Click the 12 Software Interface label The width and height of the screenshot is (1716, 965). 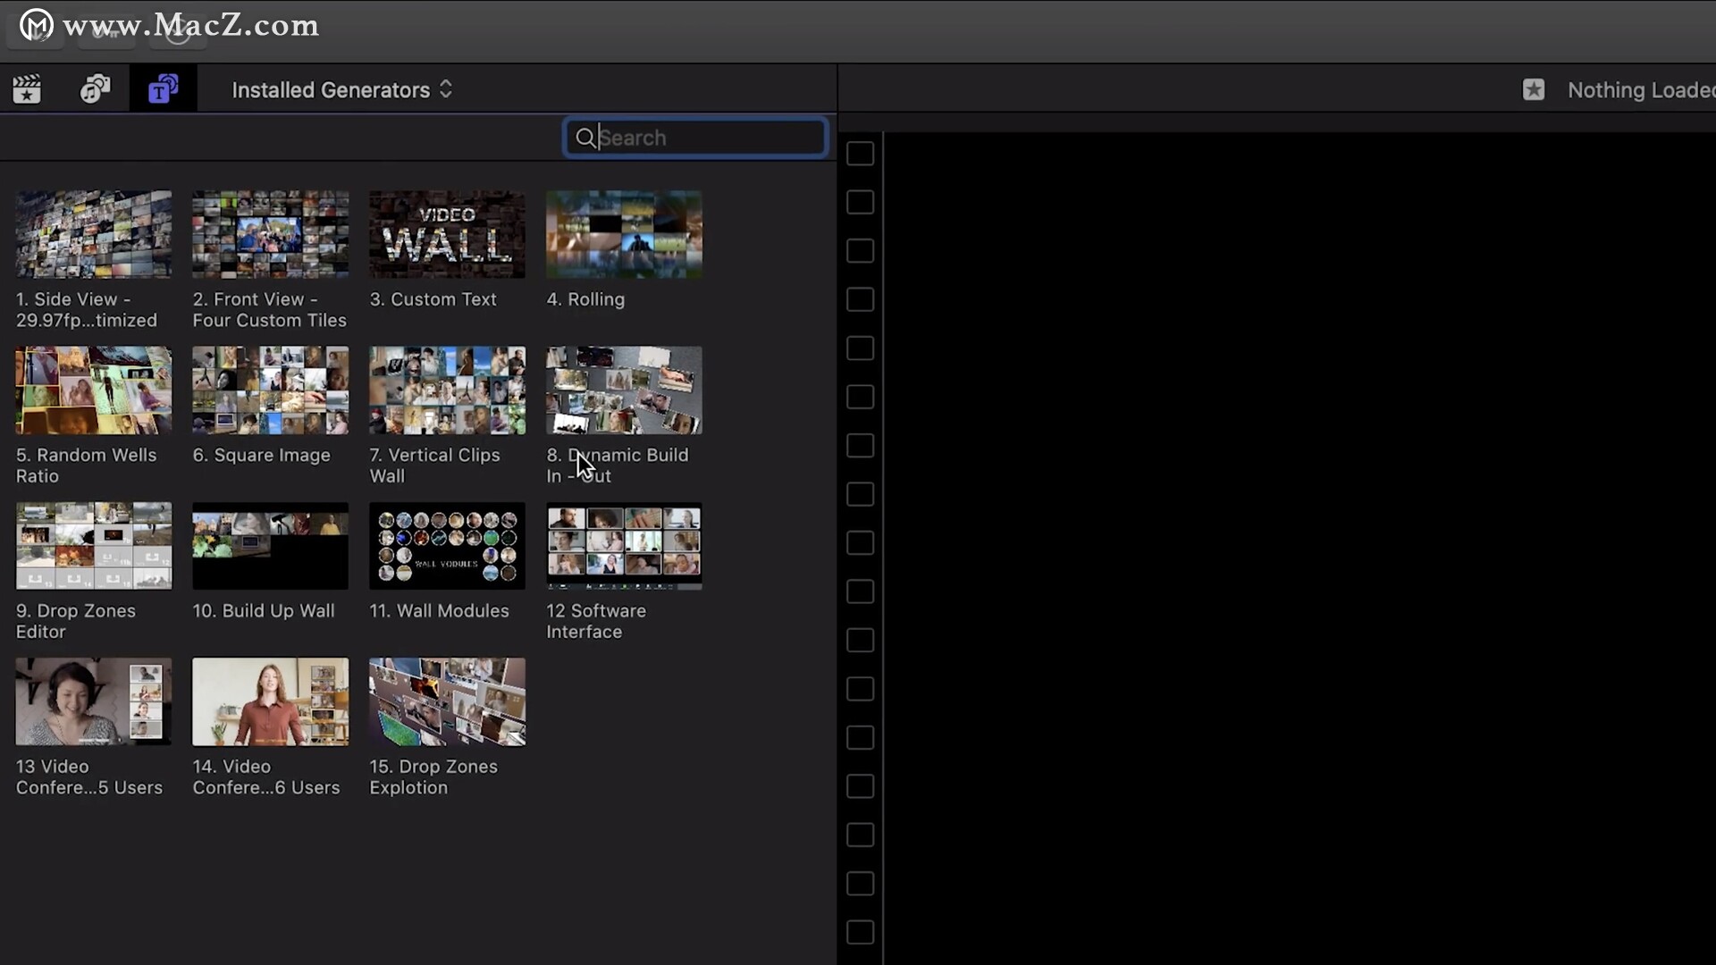tap(596, 621)
